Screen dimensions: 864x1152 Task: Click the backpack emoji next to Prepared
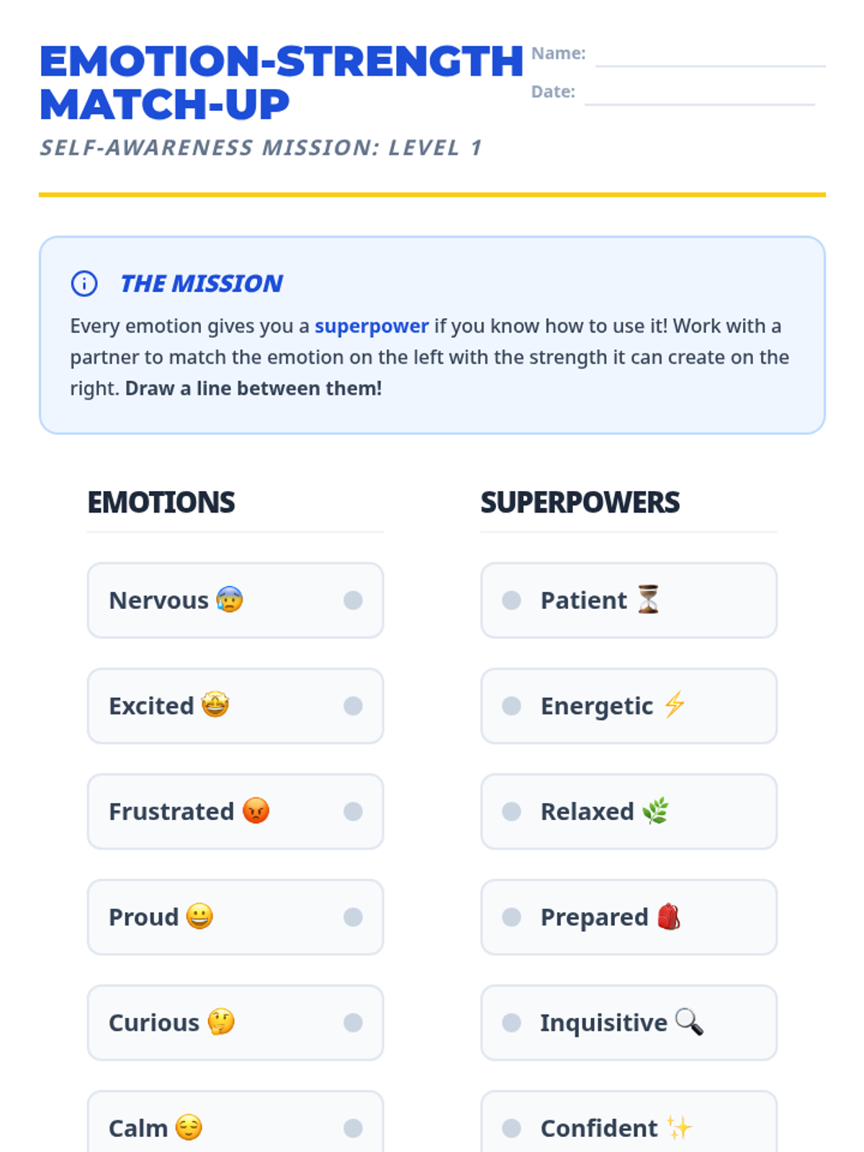point(669,917)
